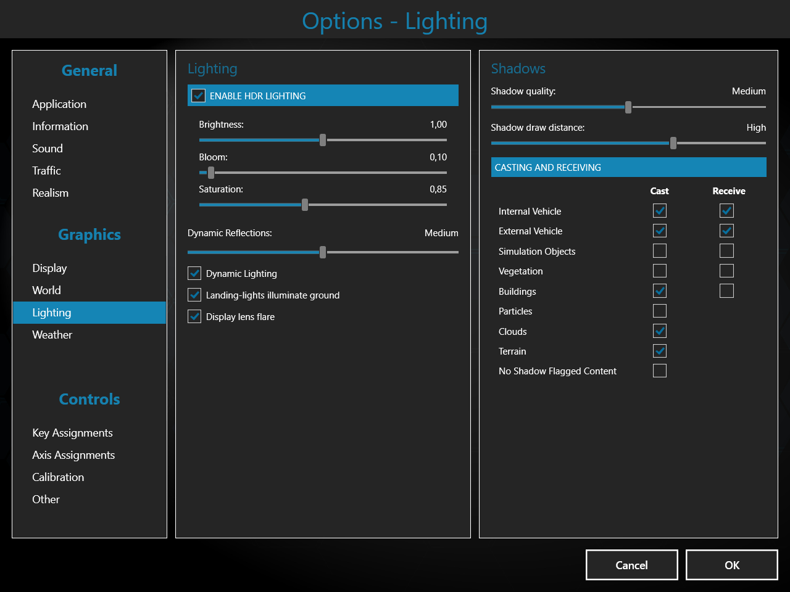This screenshot has height=592, width=790.
Task: Click the Controls section heading
Action: (x=89, y=400)
